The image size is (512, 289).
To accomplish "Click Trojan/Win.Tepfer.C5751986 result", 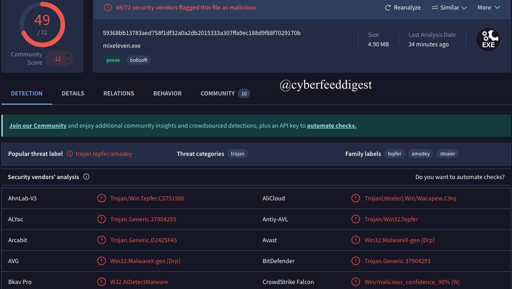I will coord(147,198).
